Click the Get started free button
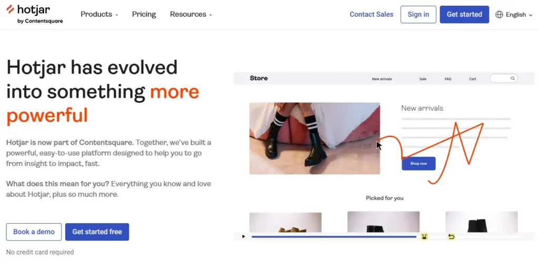539x264 pixels. [x=97, y=232]
